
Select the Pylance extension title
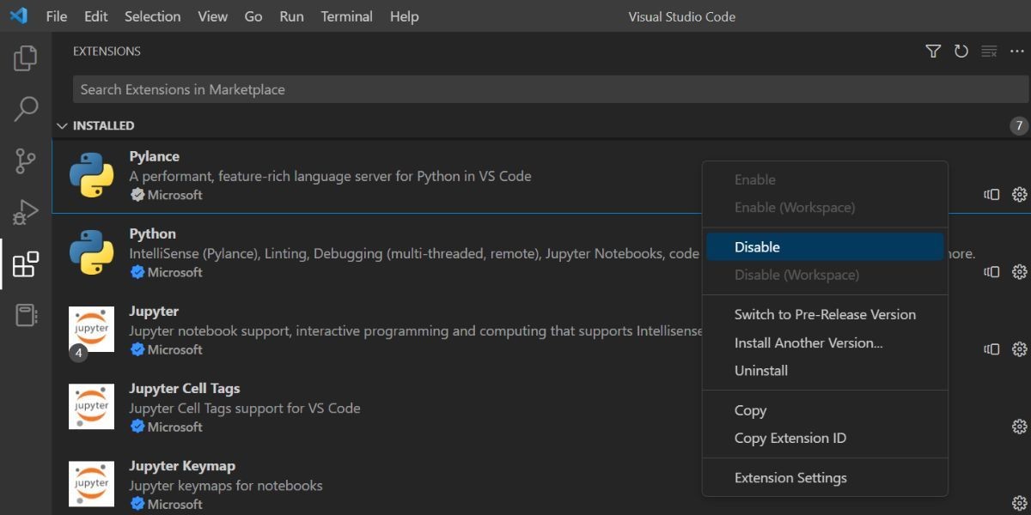click(155, 156)
